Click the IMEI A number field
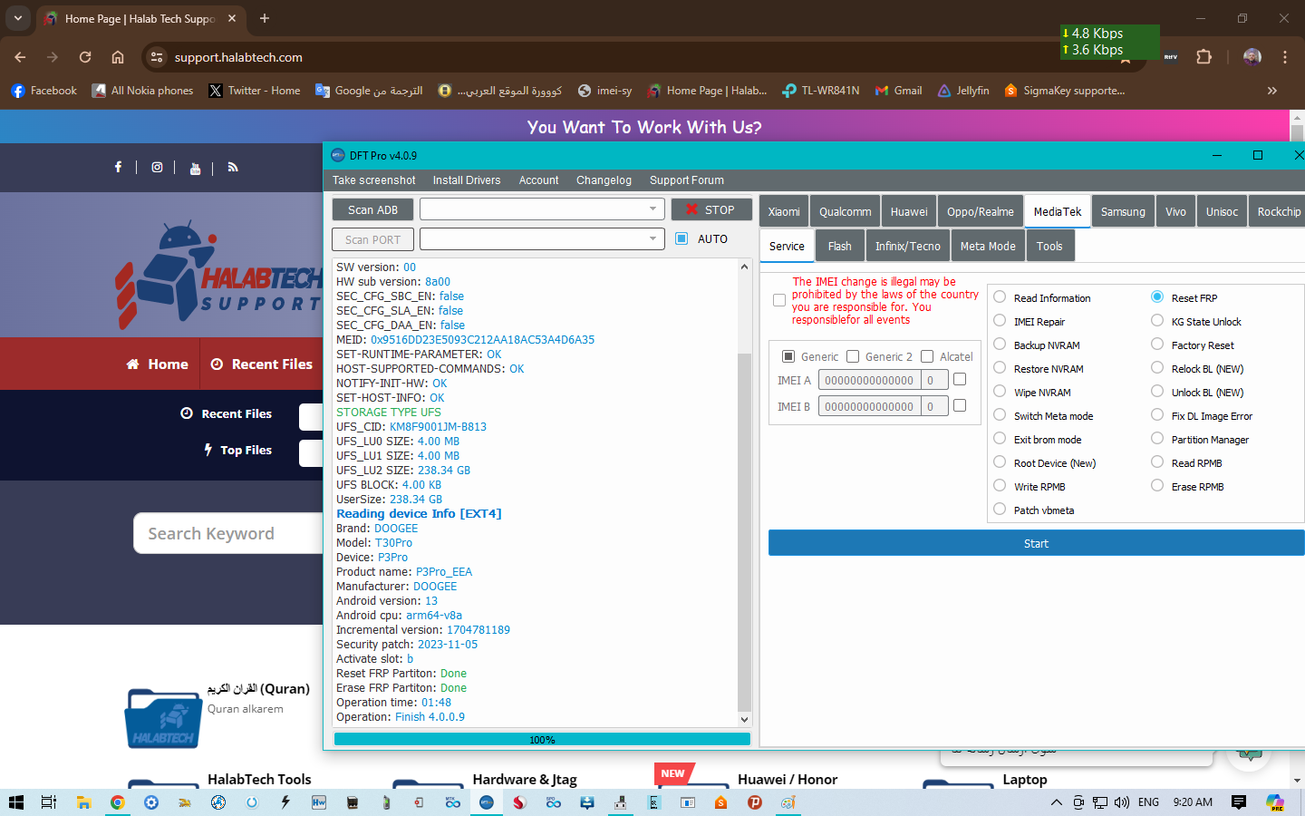The height and width of the screenshot is (816, 1305). coord(870,380)
